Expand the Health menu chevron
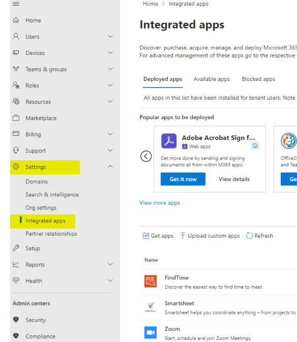The image size is (297, 342). pyautogui.click(x=110, y=280)
